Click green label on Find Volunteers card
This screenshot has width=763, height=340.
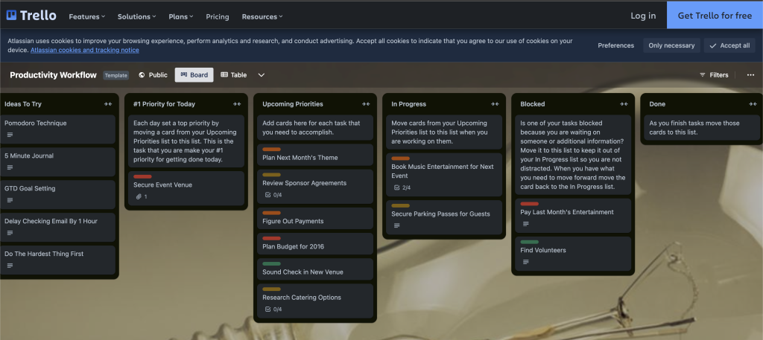(x=530, y=241)
